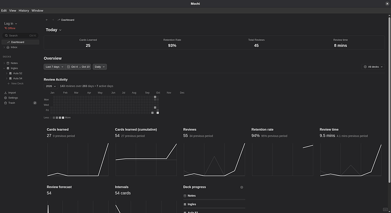Viewport: 391px width, 213px height.
Task: Open the History menu
Action: (24, 10)
